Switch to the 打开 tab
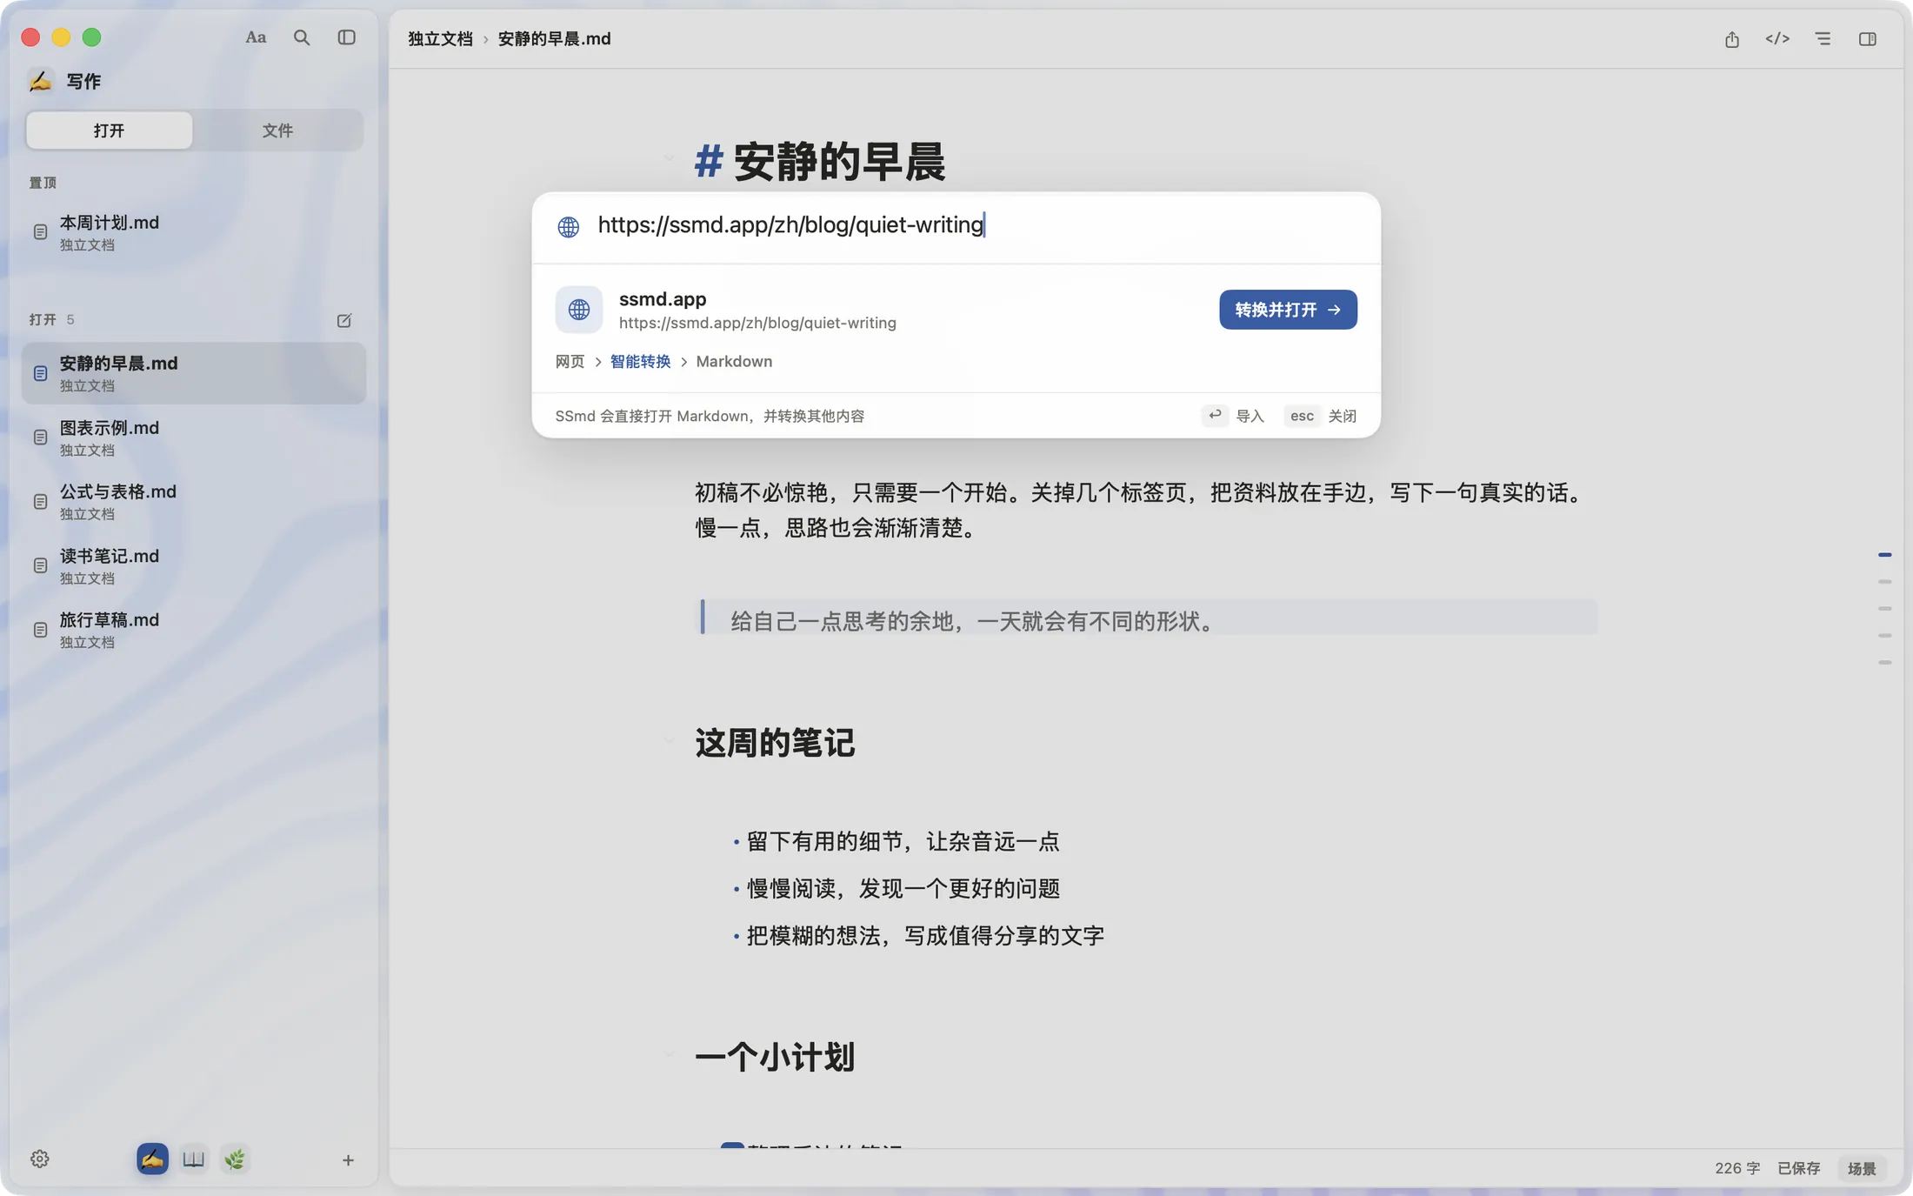 point(109,130)
